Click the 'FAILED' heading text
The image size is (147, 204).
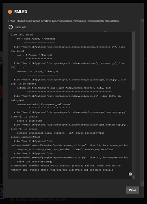21,12
